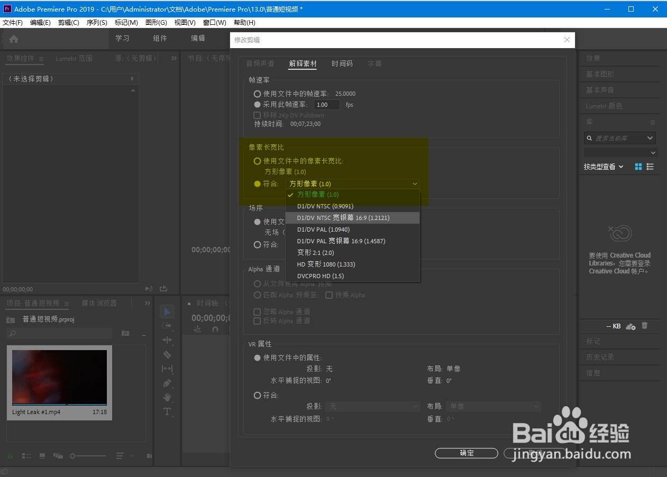Choose DVCPRO HD (1.5) option
The image size is (667, 477).
(x=352, y=276)
